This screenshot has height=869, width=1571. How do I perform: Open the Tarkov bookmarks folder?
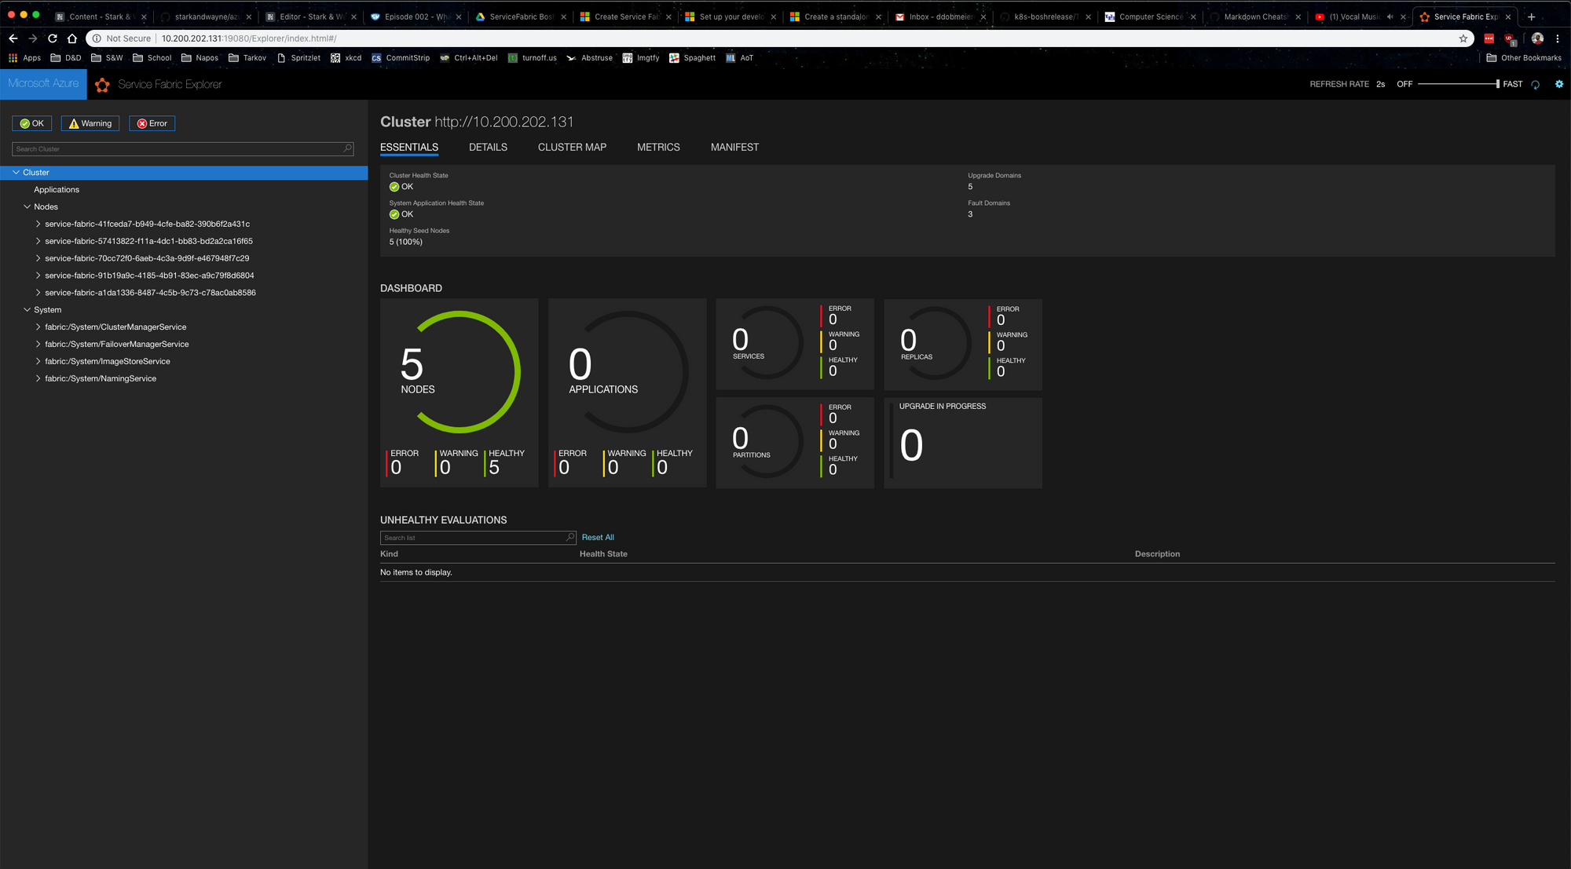(x=247, y=58)
